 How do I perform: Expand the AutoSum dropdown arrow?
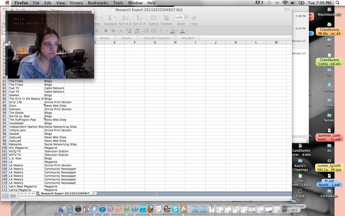pyautogui.click(x=115, y=18)
